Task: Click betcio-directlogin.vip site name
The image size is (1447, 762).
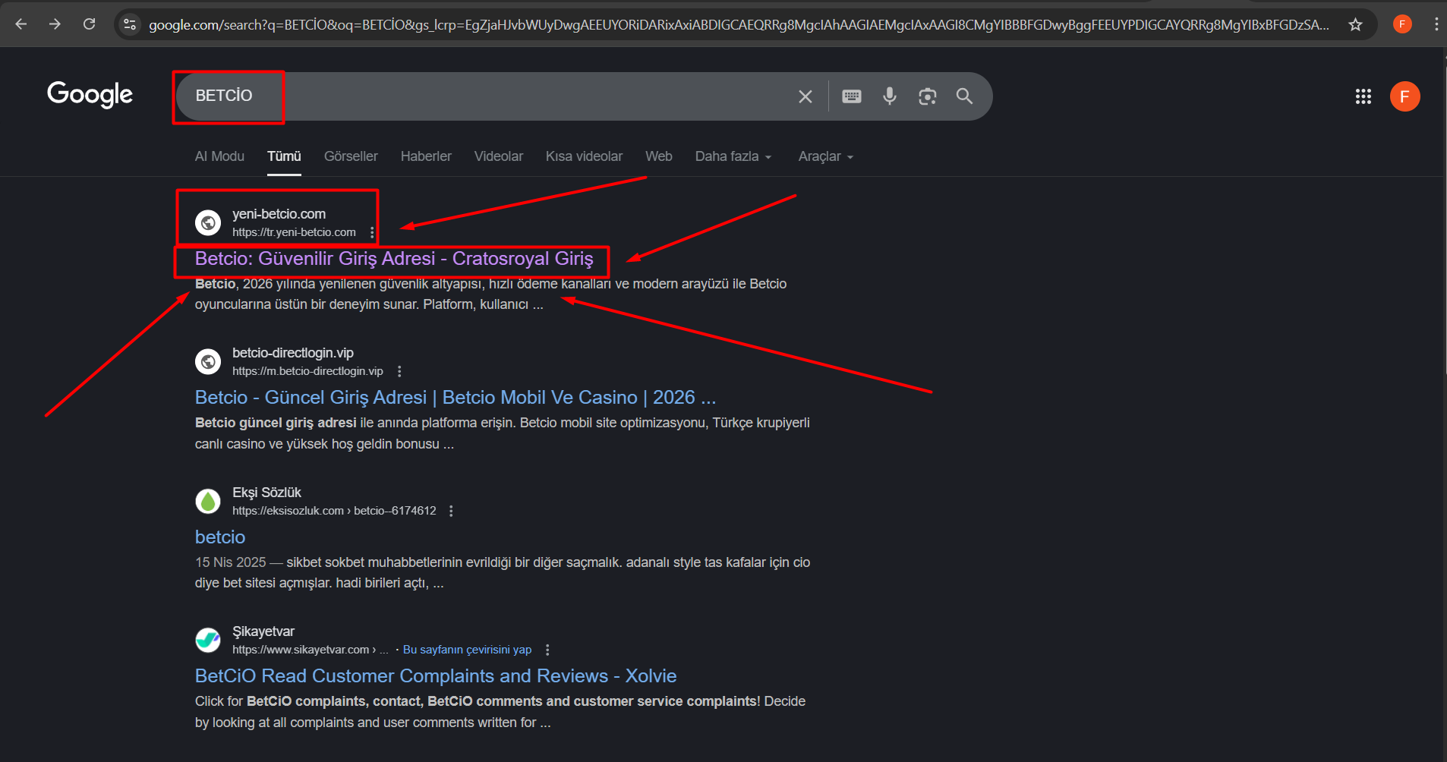Action: (293, 353)
